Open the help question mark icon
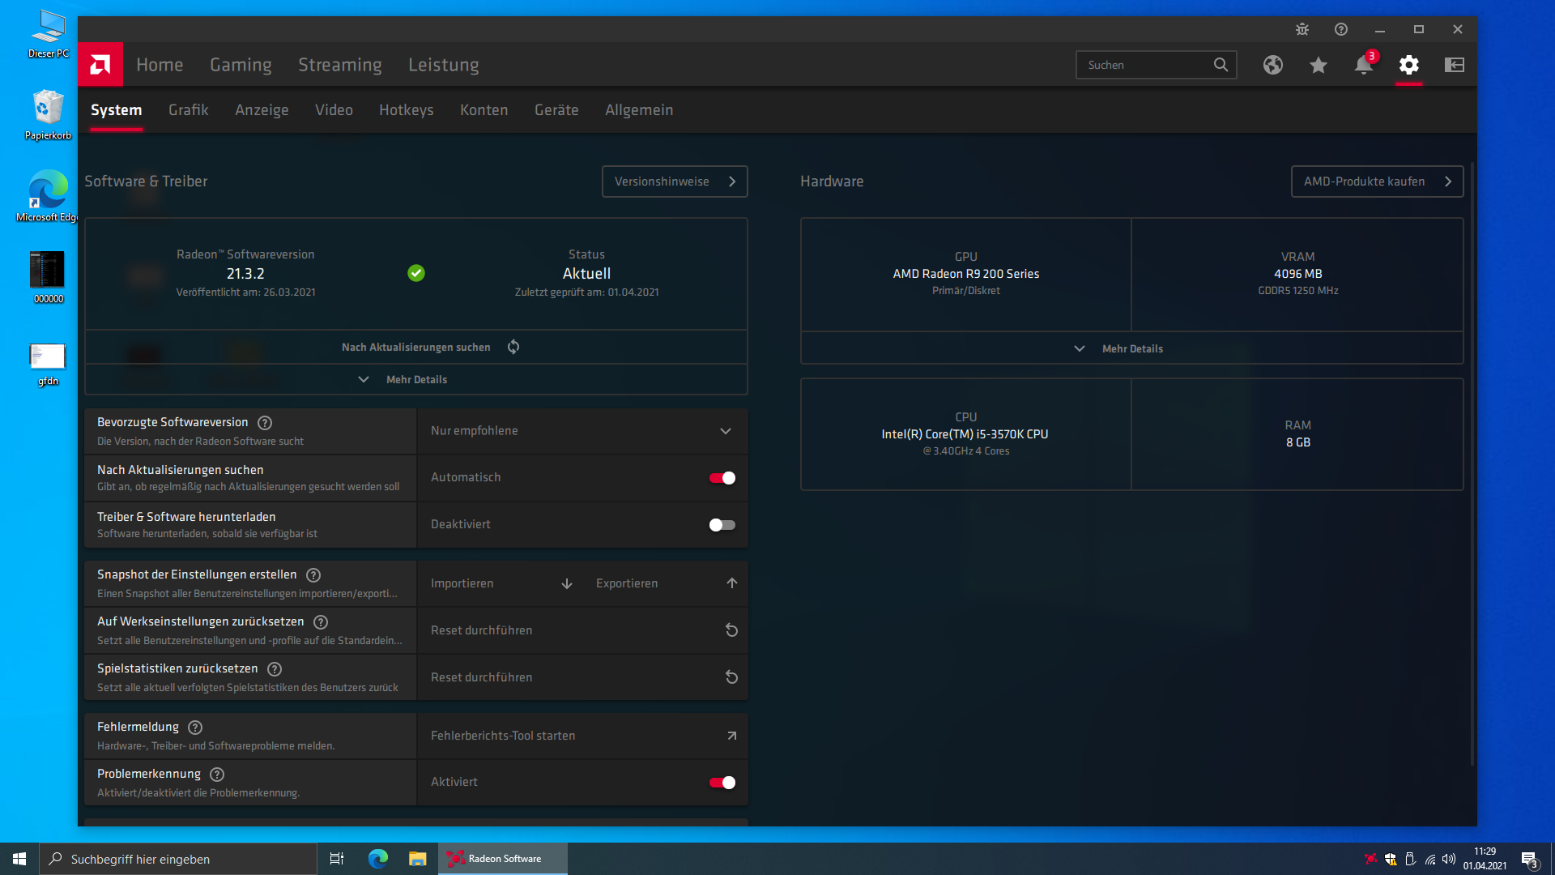Viewport: 1555px width, 875px height. pyautogui.click(x=1341, y=29)
